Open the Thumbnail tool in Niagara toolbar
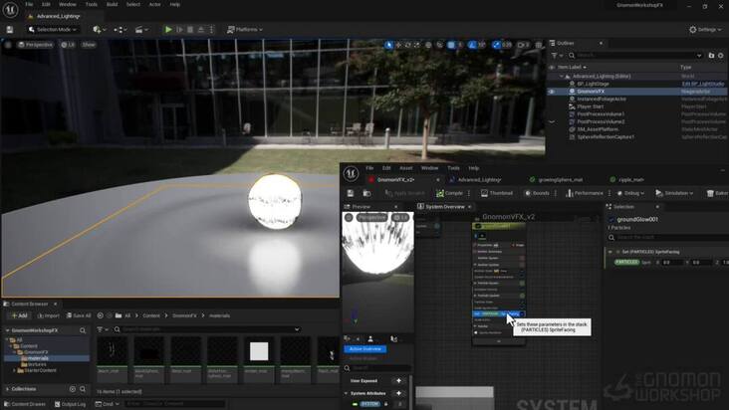This screenshot has height=410, width=729. tap(497, 193)
